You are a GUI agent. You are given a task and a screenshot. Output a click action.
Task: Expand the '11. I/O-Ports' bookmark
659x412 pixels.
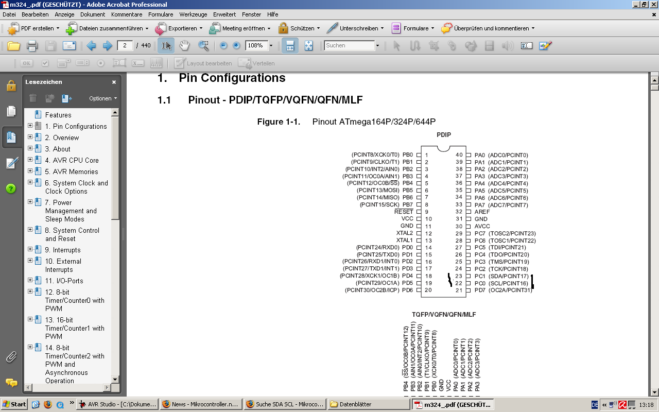30,280
